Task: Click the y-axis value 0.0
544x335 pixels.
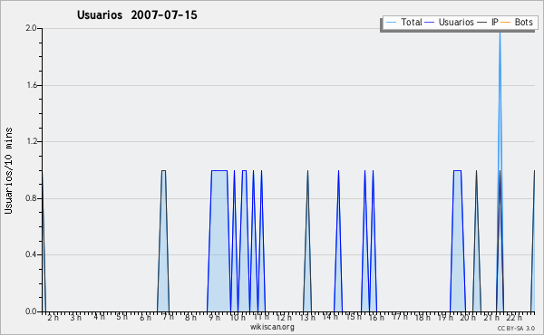Action: (x=31, y=311)
